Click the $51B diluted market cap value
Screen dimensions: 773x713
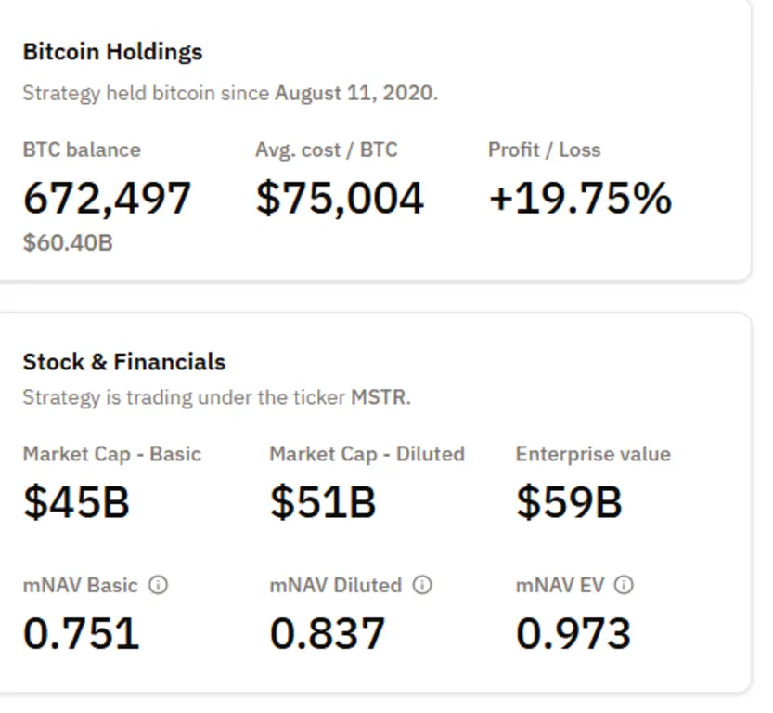tap(323, 502)
